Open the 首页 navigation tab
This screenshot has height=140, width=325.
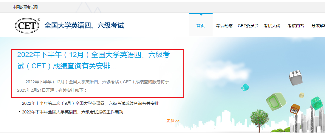[200, 26]
